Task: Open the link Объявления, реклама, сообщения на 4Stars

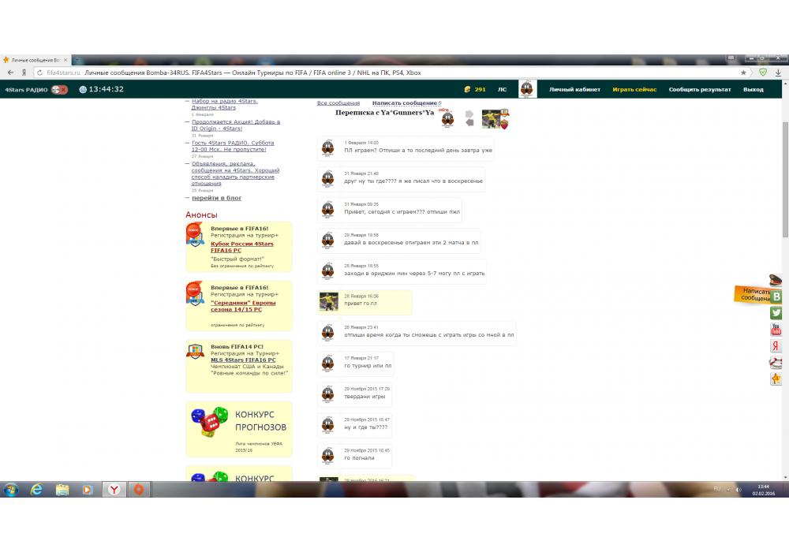Action: [x=235, y=173]
